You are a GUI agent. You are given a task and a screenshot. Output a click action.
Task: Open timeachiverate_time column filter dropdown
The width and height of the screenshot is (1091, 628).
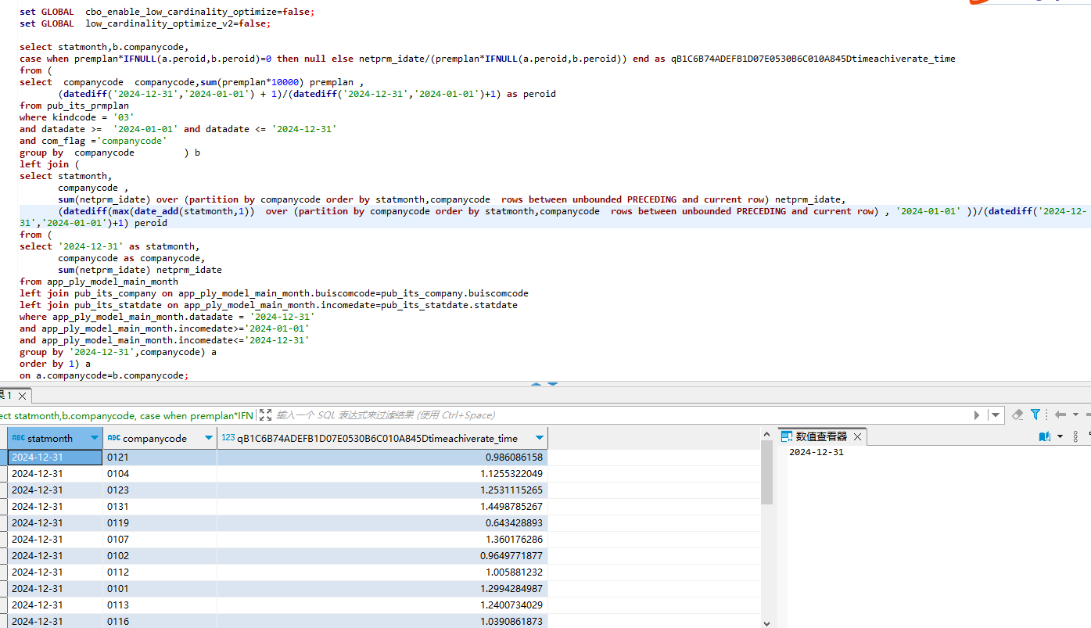click(539, 438)
